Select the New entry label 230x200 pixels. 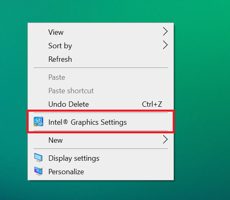point(55,140)
